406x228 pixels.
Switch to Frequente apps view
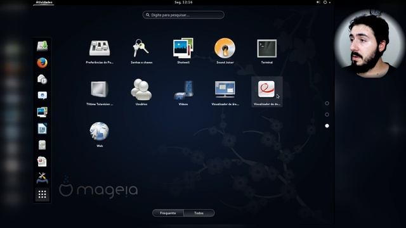point(168,213)
